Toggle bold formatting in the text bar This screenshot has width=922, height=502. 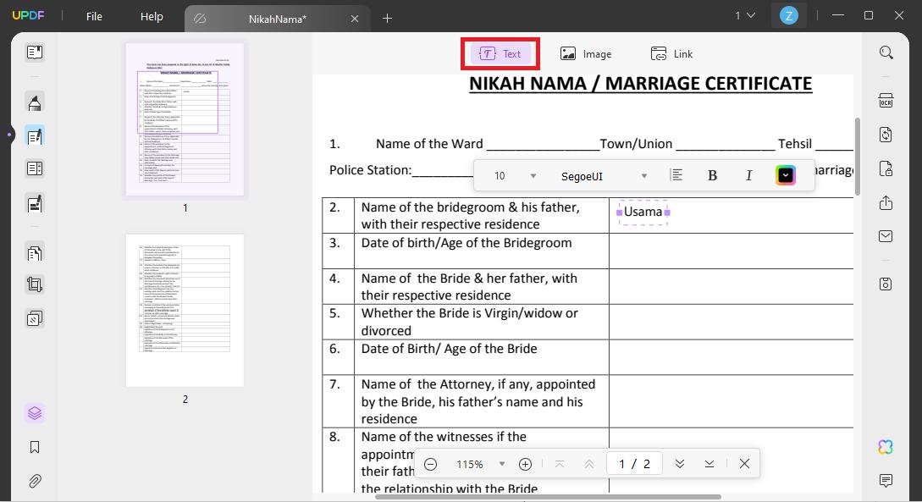pyautogui.click(x=712, y=174)
